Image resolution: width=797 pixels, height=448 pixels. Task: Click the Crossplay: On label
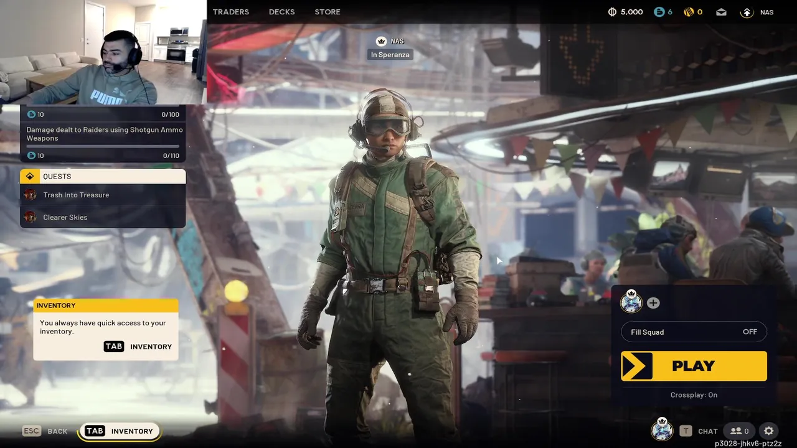694,395
